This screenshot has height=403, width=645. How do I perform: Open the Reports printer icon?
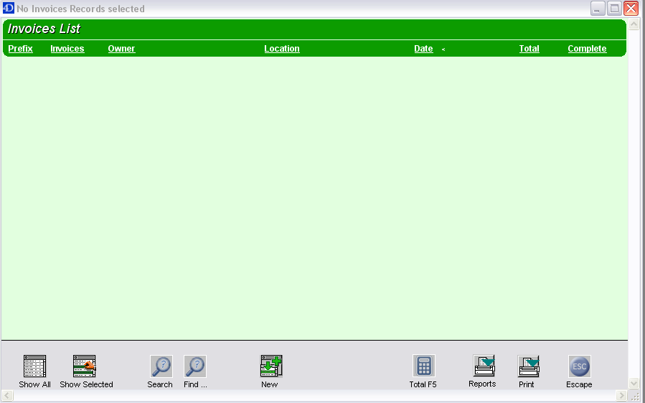[484, 366]
